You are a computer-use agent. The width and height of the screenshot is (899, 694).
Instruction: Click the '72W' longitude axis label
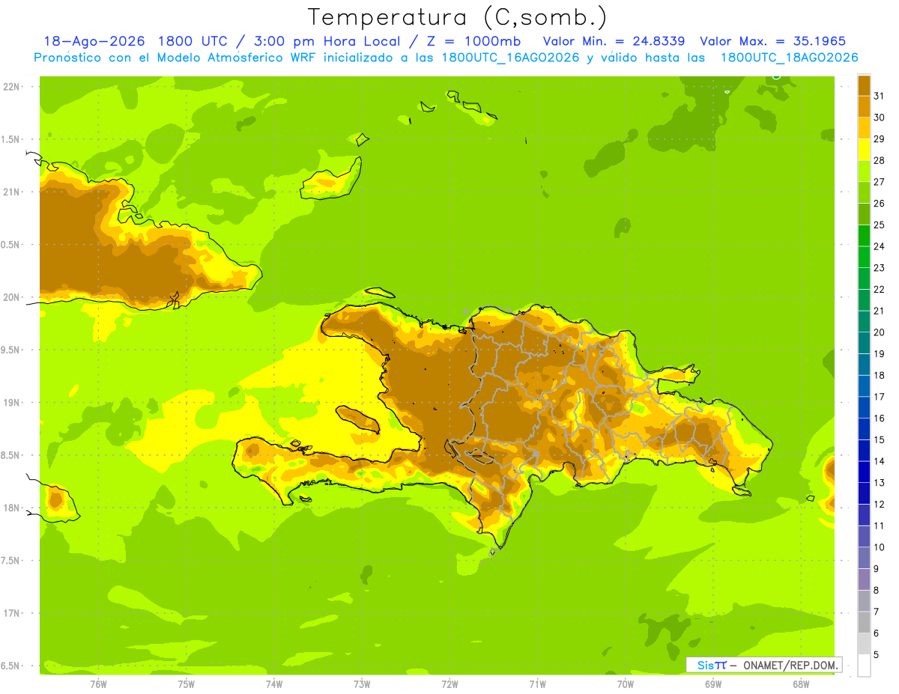coord(449,684)
